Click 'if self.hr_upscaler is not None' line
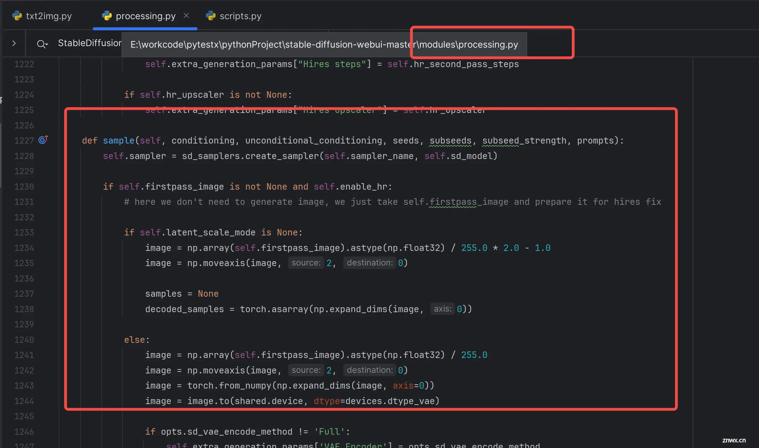 point(208,95)
